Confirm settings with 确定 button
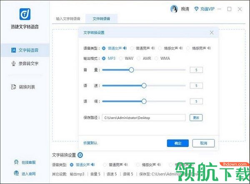Image resolution: width=250 pixels, height=184 pixels. [x=178, y=143]
